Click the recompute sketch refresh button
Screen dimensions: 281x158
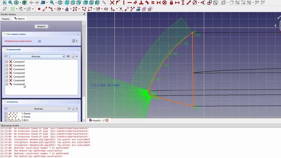point(73,41)
